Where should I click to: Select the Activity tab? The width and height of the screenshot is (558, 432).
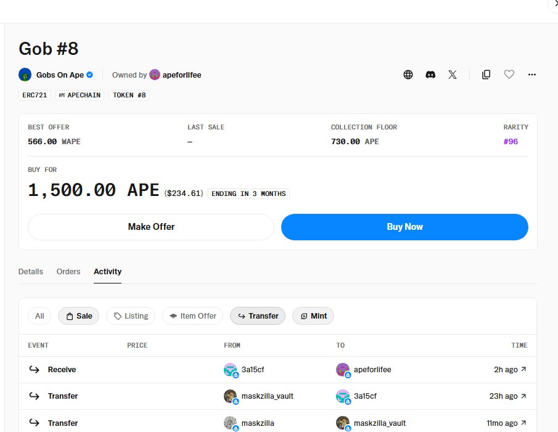(107, 272)
